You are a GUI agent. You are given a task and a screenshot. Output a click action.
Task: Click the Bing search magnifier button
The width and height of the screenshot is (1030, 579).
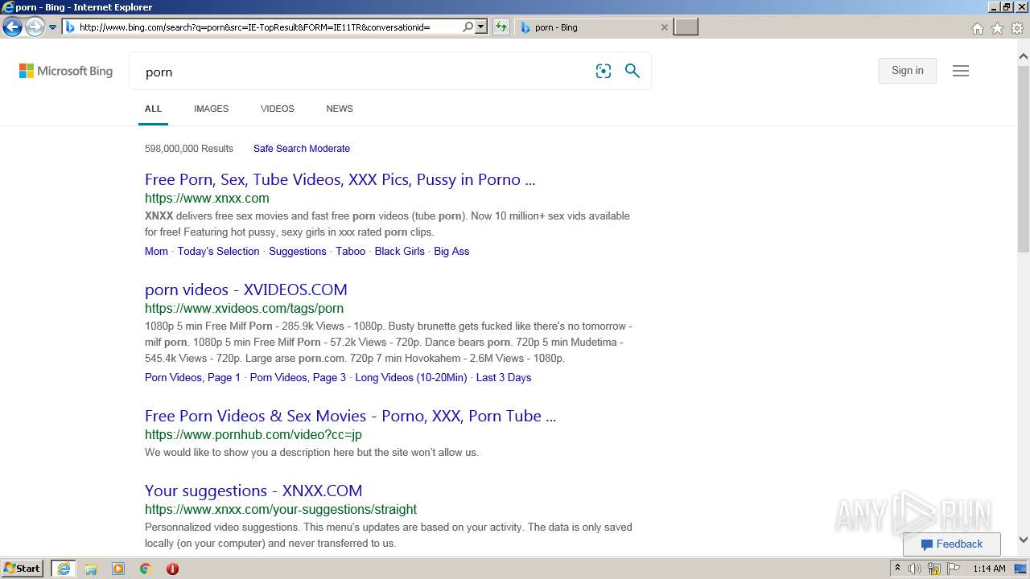click(x=632, y=71)
